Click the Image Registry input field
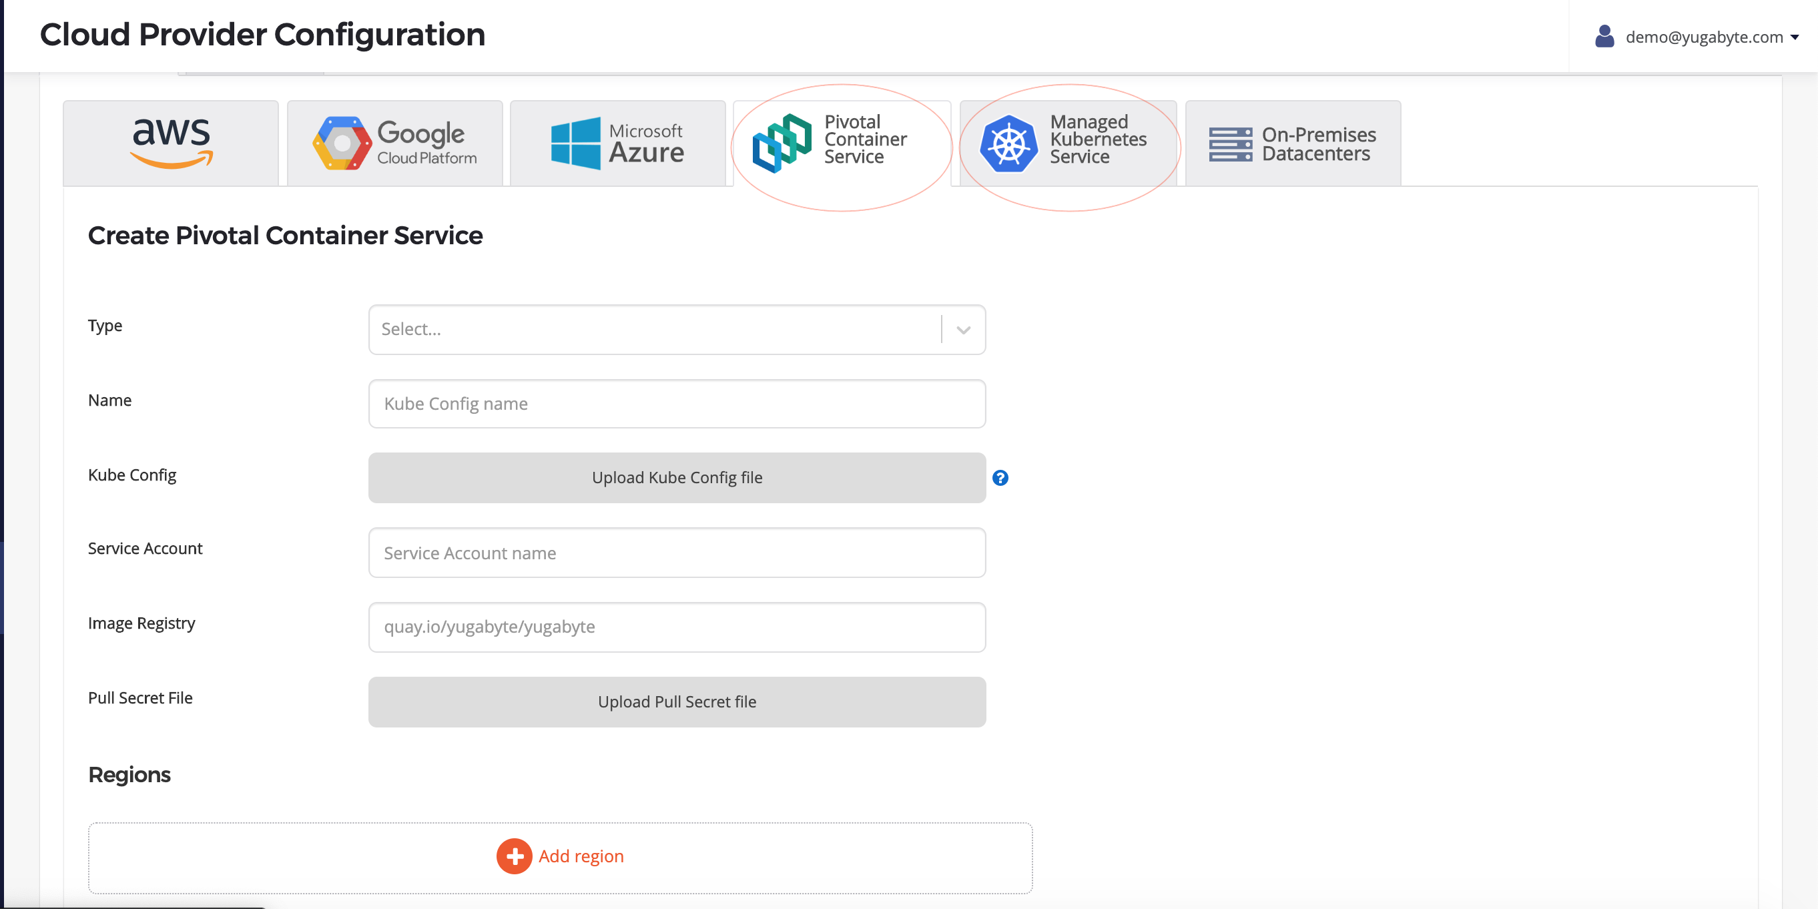The width and height of the screenshot is (1818, 909). (x=677, y=627)
